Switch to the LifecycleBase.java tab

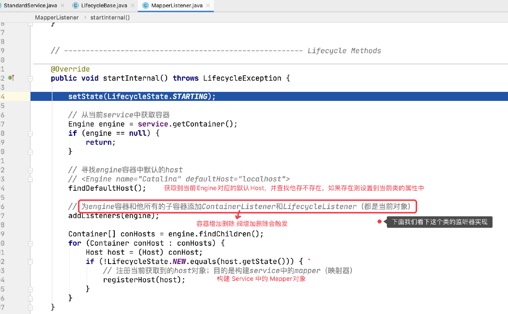104,6
